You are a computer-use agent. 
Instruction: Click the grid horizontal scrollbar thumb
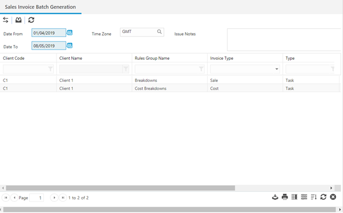tap(120, 188)
